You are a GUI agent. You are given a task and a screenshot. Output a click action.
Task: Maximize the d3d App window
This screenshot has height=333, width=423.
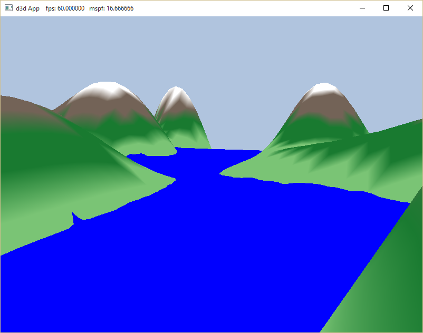tap(386, 8)
